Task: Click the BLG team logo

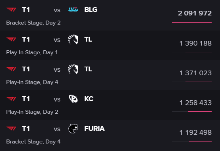Action: [x=73, y=10]
